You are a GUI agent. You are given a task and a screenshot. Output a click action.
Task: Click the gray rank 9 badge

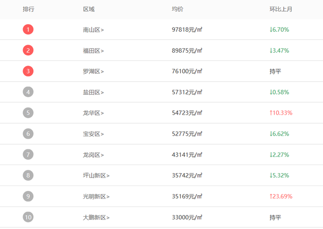click(x=28, y=196)
